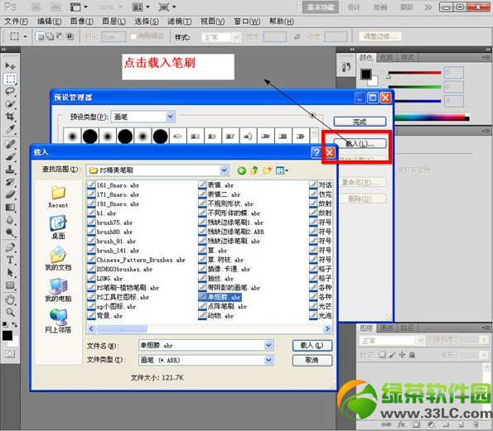Select the Clone Stamp tool

(10, 170)
